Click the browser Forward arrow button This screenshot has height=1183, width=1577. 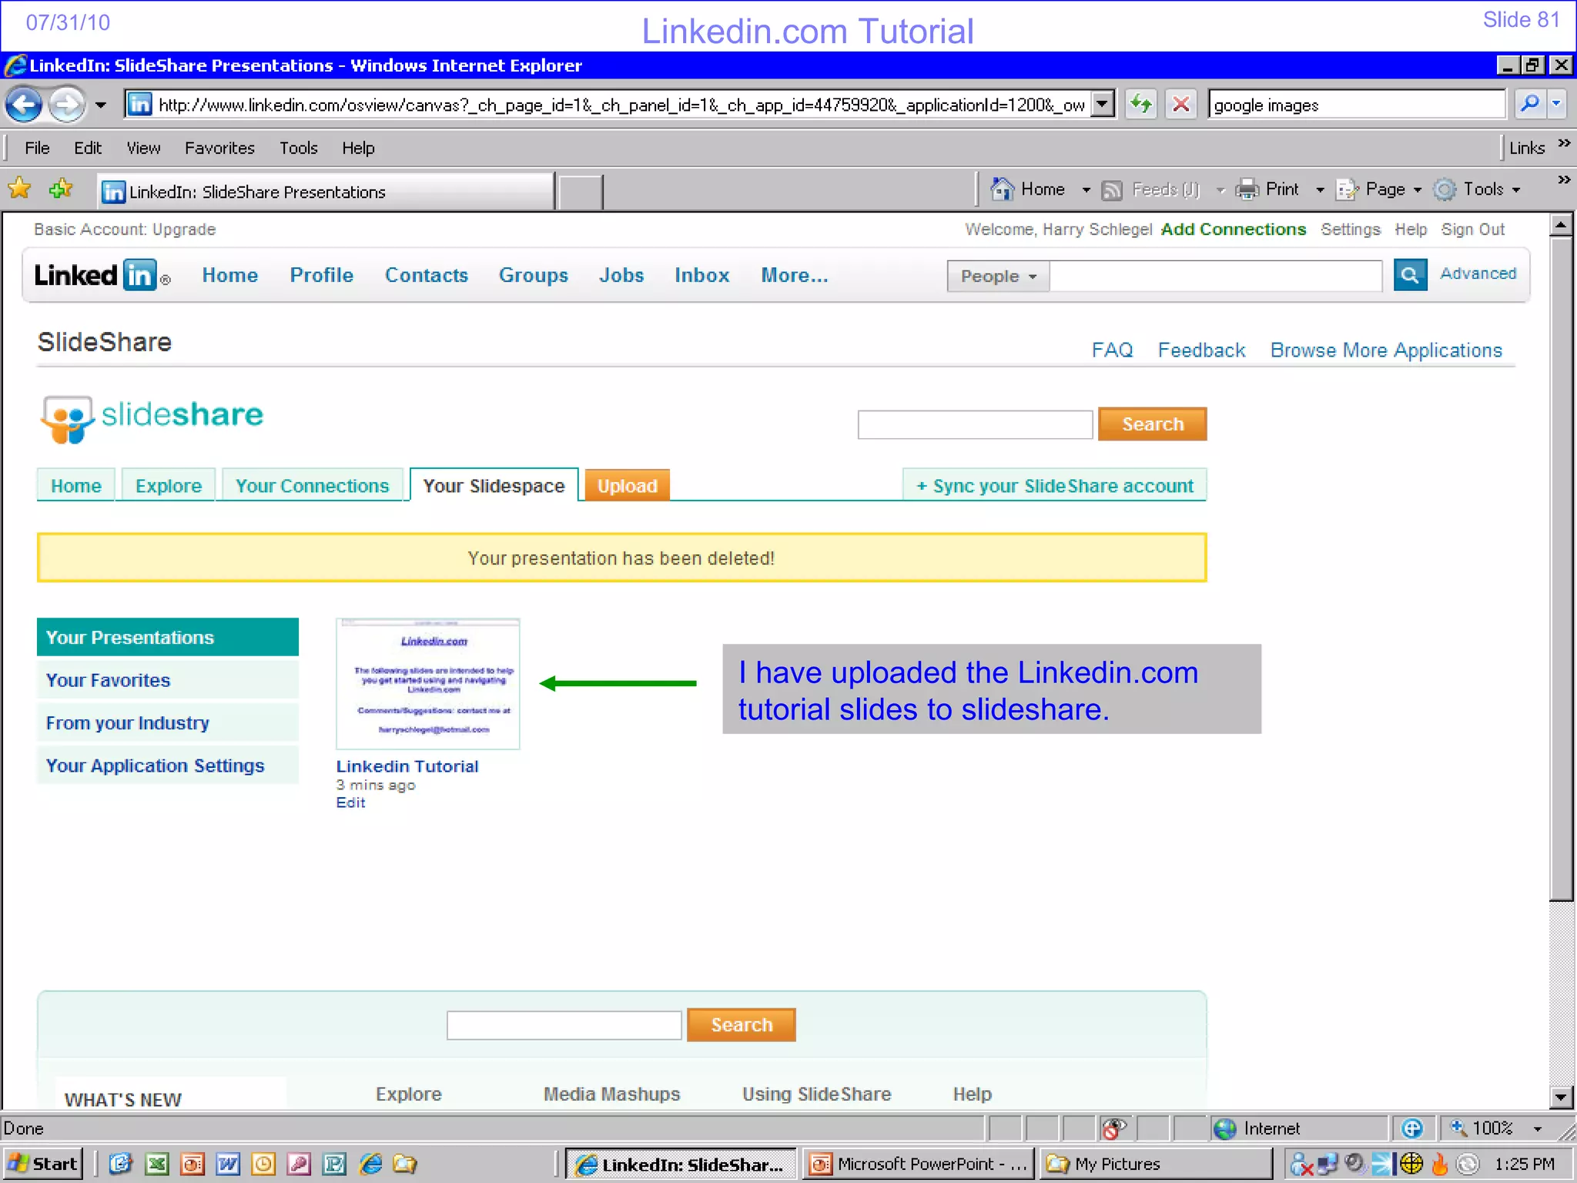tap(67, 104)
